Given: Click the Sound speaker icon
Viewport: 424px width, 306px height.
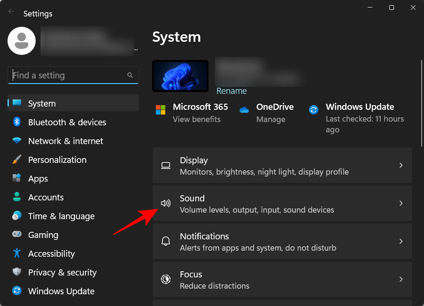Looking at the screenshot, I should [165, 203].
